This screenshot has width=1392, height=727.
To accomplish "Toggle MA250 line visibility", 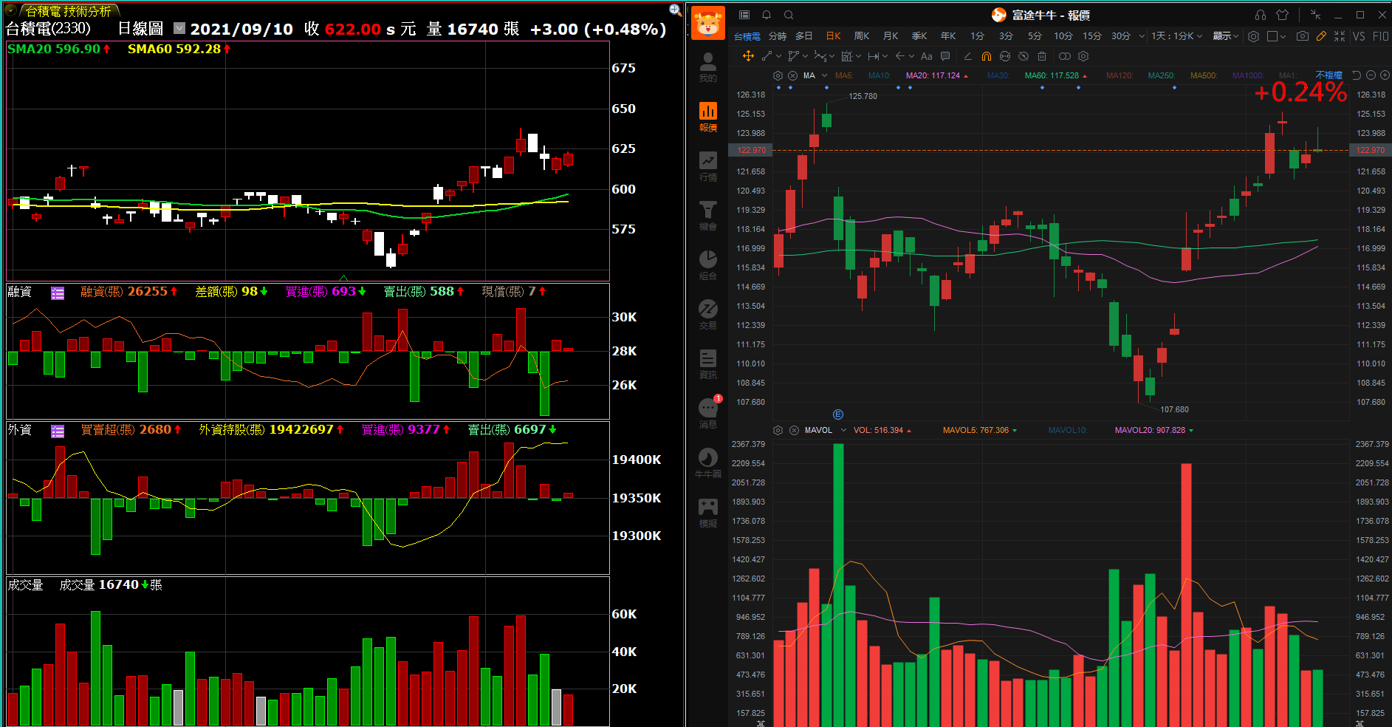I will (1162, 75).
